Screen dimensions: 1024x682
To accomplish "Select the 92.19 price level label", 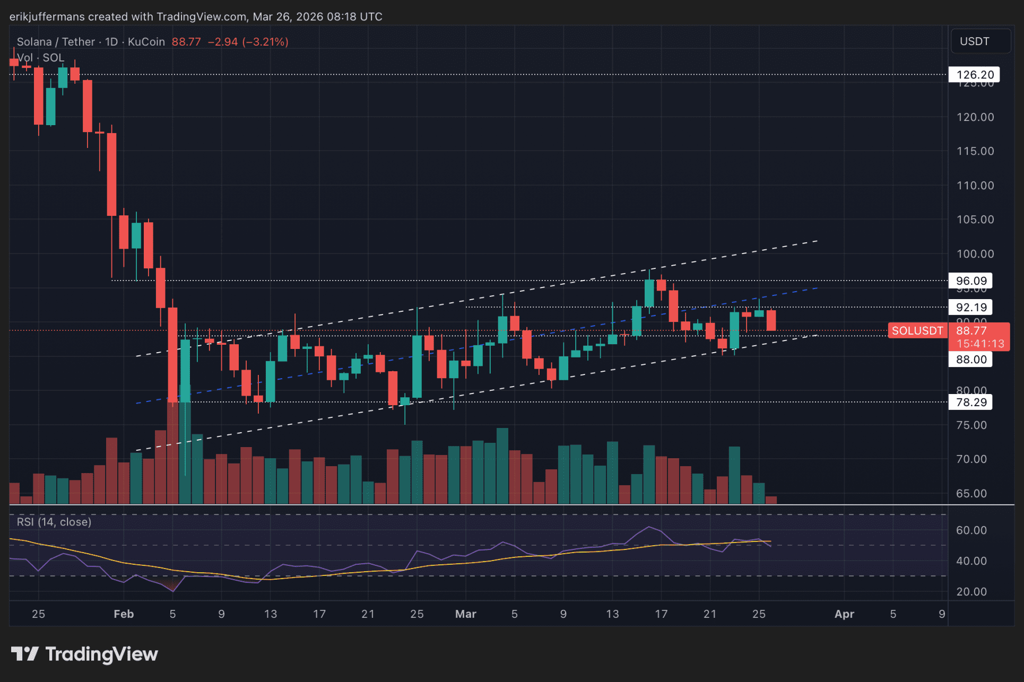I will [x=970, y=308].
